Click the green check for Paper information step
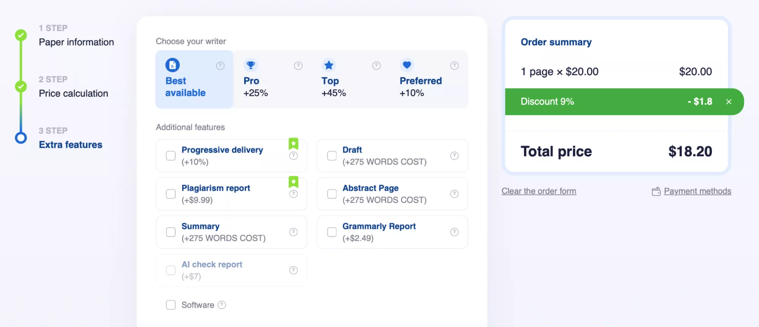The image size is (759, 327). tap(21, 35)
